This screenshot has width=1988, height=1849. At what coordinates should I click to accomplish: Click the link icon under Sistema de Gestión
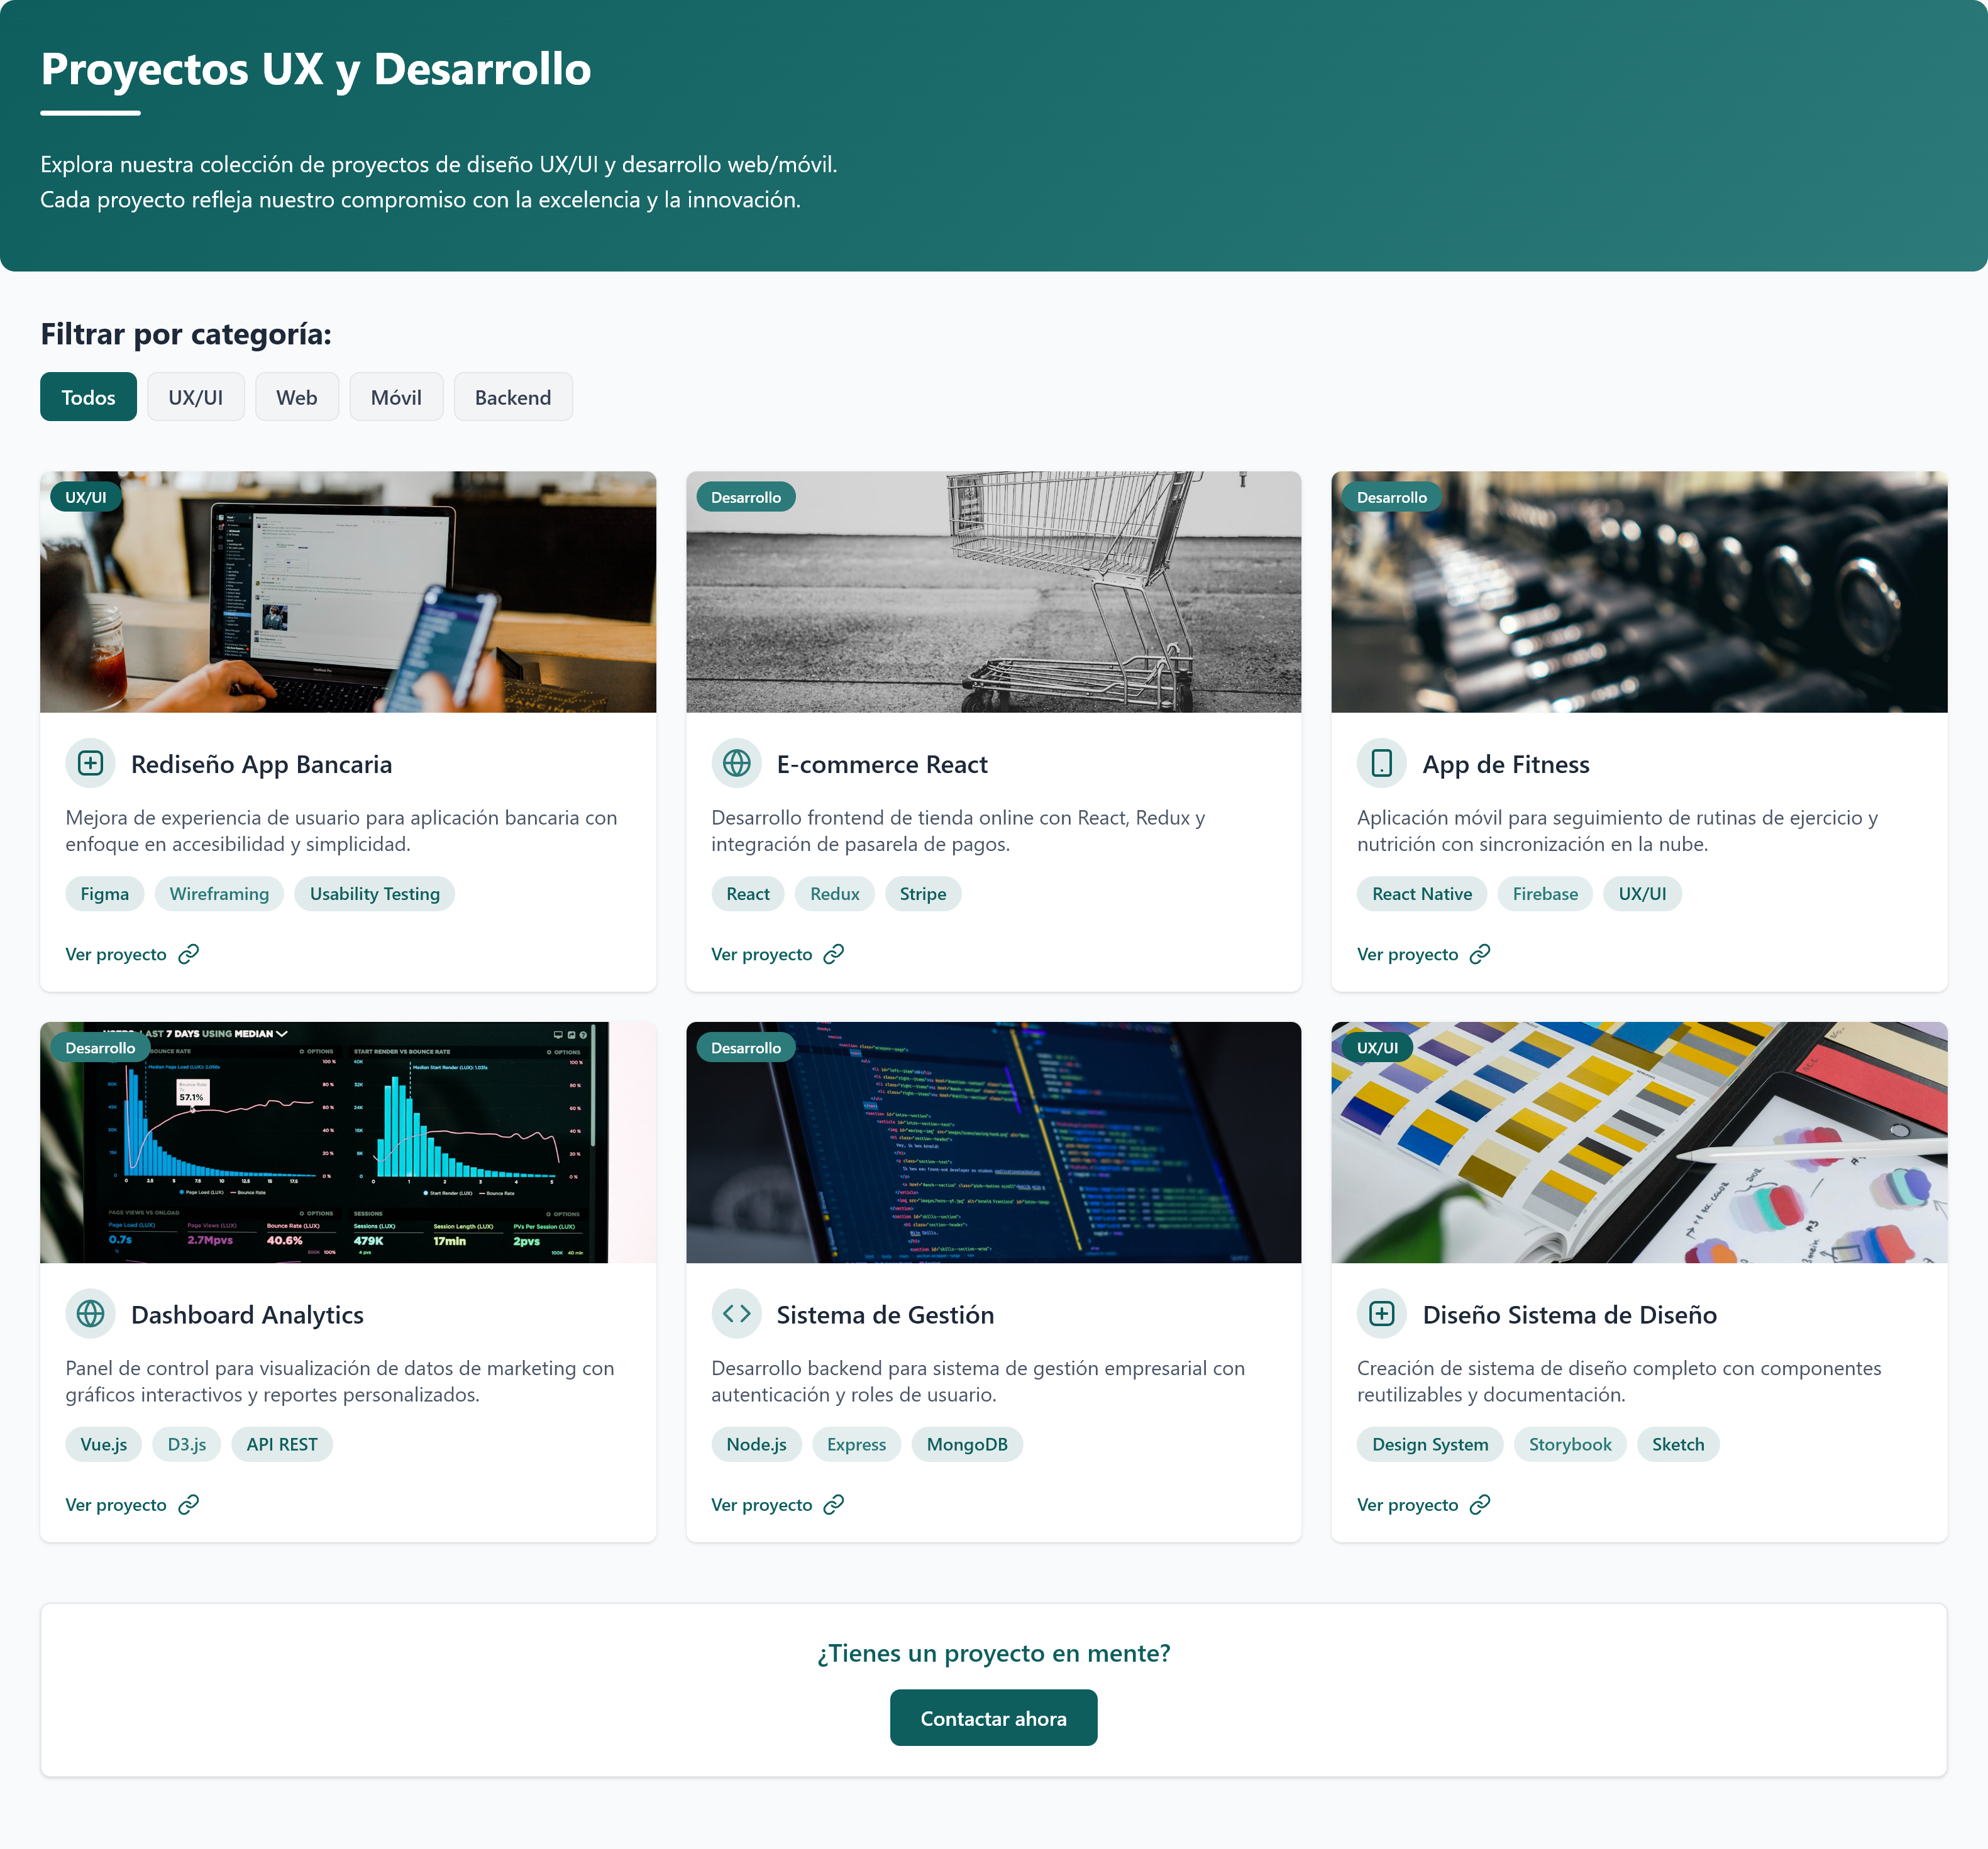(x=833, y=1504)
